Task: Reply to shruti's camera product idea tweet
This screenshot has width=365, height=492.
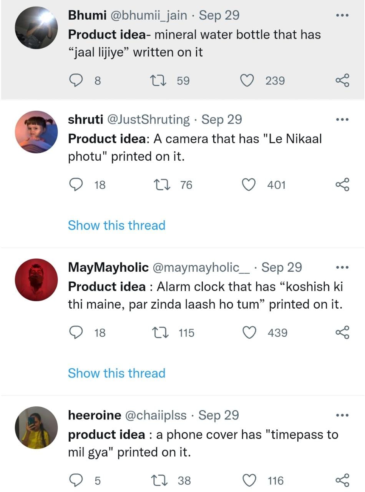Action: (76, 185)
